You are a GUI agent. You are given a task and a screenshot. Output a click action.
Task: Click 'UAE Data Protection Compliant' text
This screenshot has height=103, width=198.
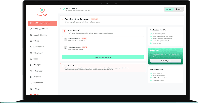[x=161, y=78]
